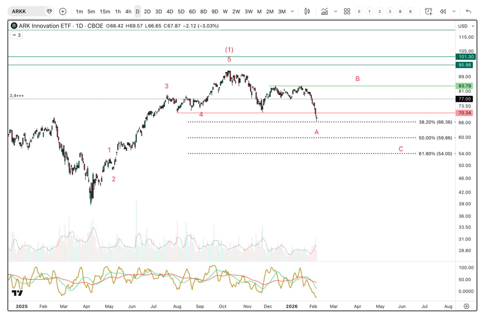Viewport: 483px width, 318px height.
Task: Select the D daily timeframe
Action: 138,11
